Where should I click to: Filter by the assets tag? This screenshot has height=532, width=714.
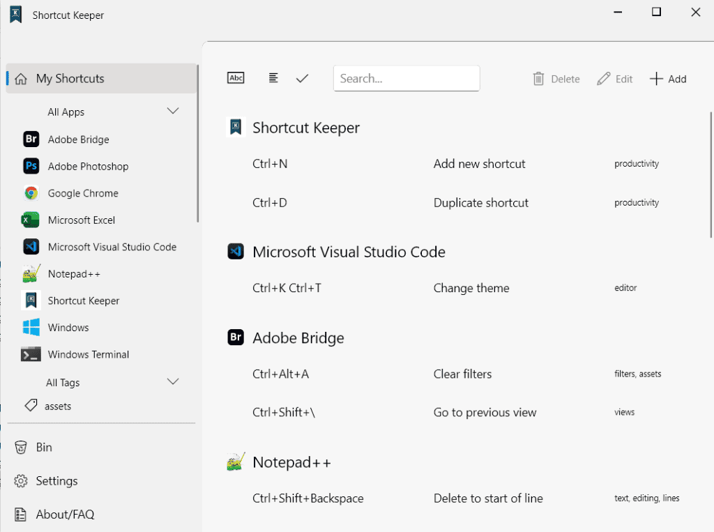point(101,406)
